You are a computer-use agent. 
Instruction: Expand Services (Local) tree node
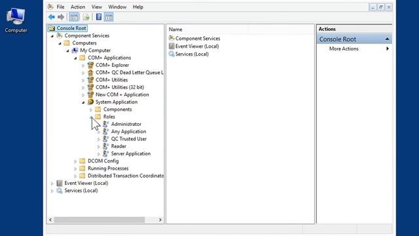click(x=52, y=191)
